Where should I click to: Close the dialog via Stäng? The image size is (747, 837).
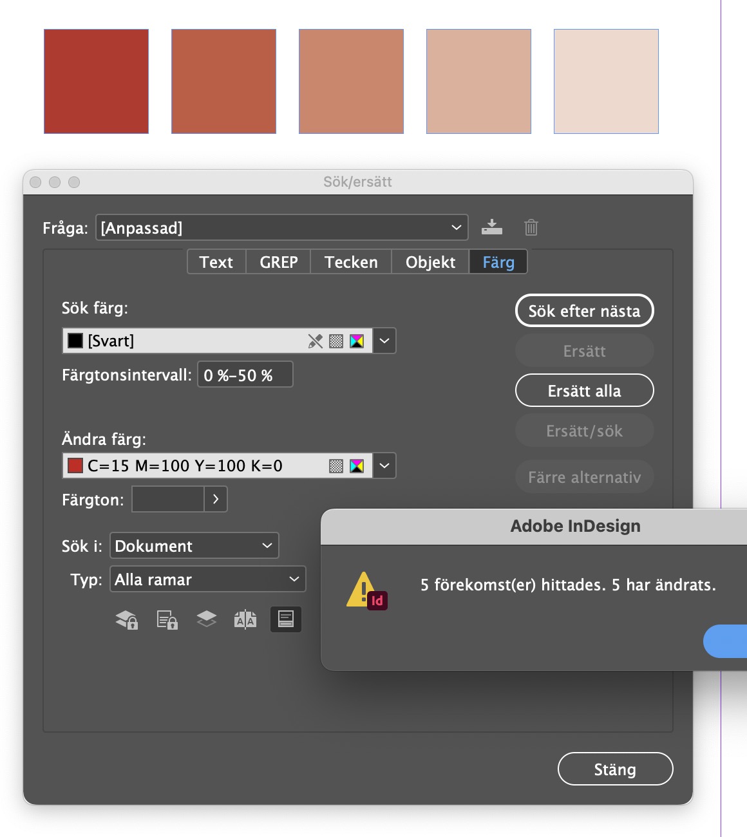point(614,769)
